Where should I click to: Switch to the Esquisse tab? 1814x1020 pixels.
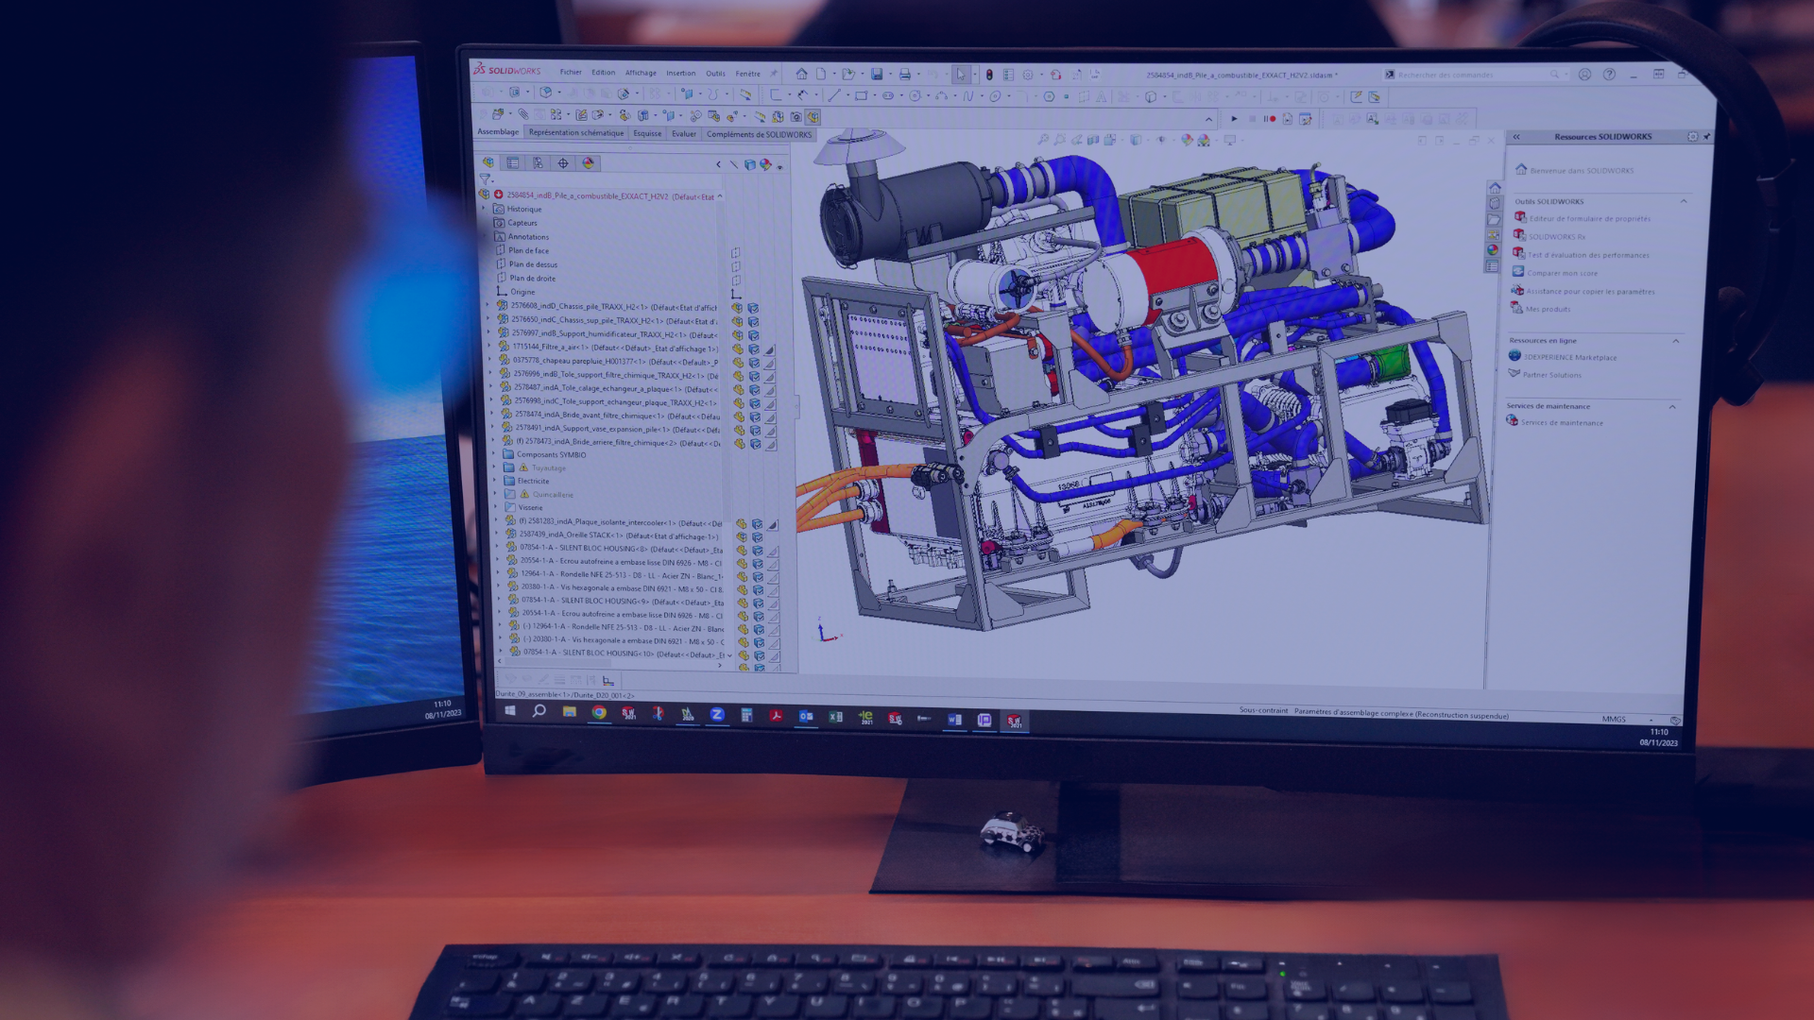pyautogui.click(x=647, y=133)
